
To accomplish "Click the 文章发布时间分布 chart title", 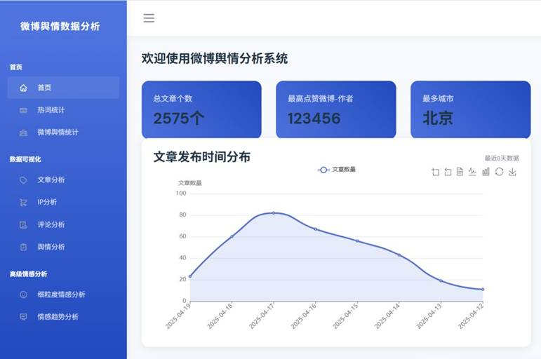I will coord(202,157).
